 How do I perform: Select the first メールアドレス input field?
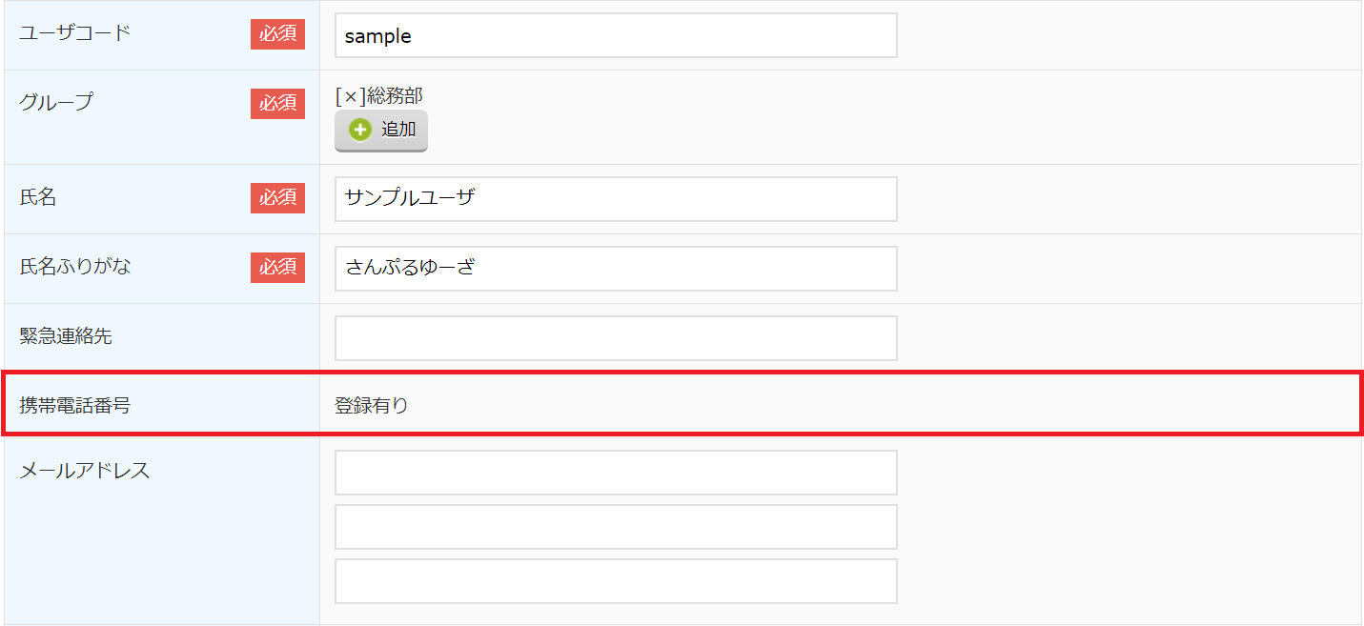(616, 473)
